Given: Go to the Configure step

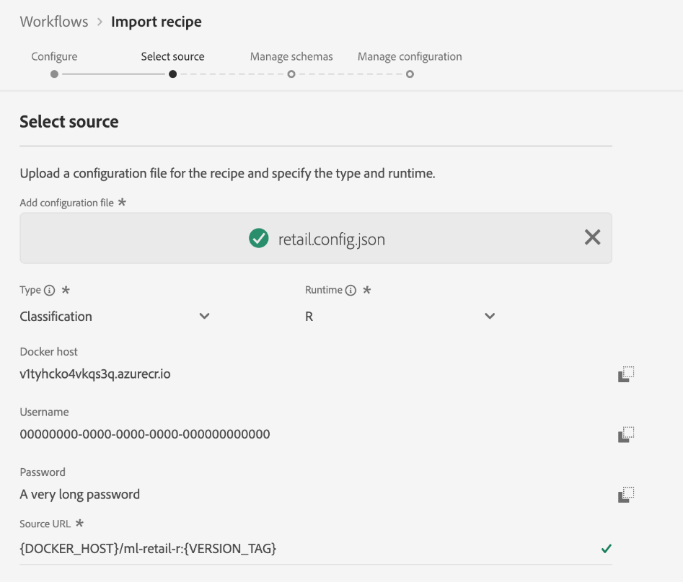Looking at the screenshot, I should 54,56.
